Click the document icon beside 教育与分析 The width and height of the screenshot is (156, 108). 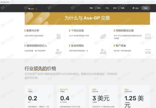pos(59,36)
